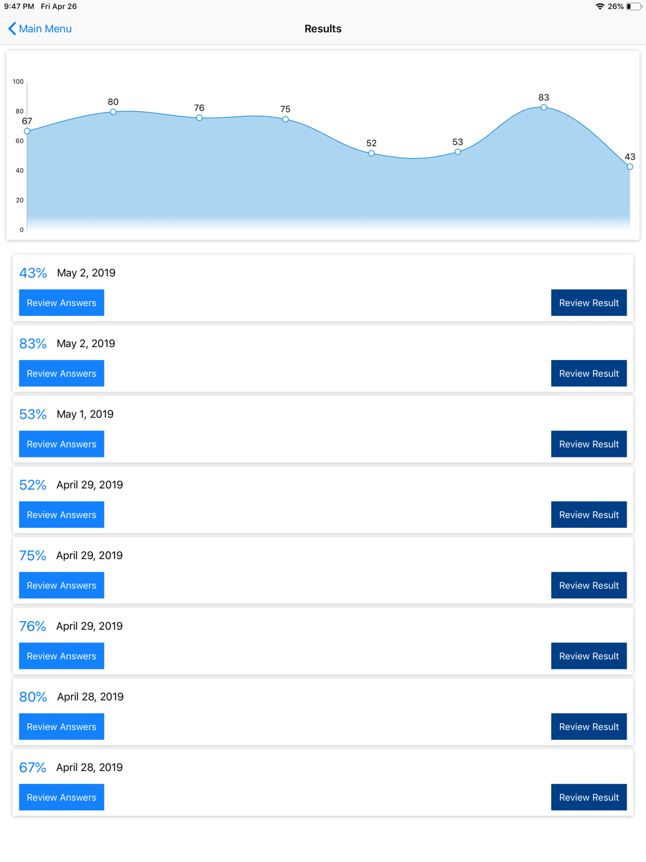Click the chart point with value 52
Screen dimensions: 646x862
click(371, 153)
